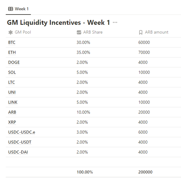
Task: Open the DOGE pool entry
Action: coord(14,62)
